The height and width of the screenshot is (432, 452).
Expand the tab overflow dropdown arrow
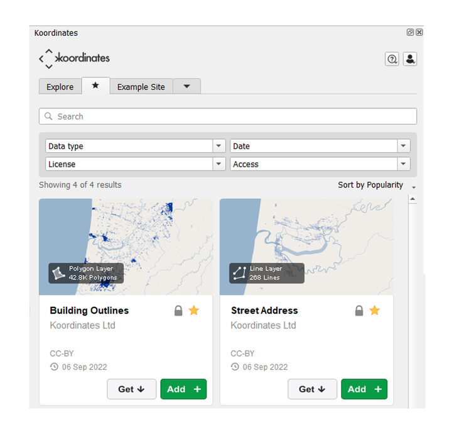pos(187,86)
